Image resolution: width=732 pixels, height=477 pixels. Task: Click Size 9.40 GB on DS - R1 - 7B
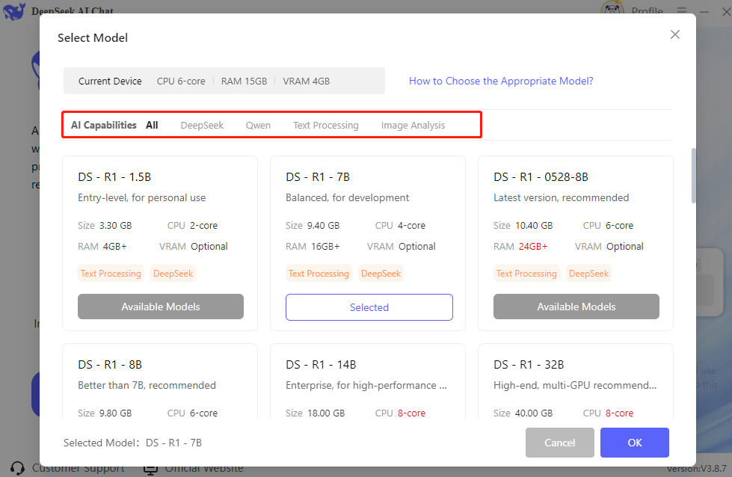[x=313, y=226]
